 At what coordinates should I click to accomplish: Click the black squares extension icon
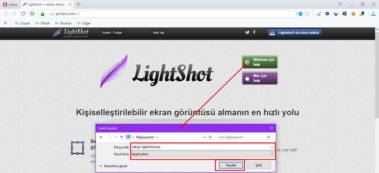(345, 14)
